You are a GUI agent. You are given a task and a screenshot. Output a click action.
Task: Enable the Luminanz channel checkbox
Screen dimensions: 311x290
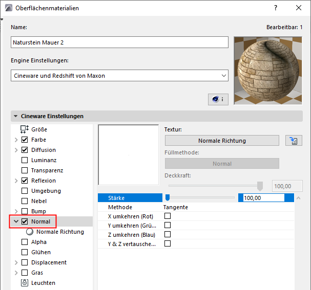(x=25, y=160)
